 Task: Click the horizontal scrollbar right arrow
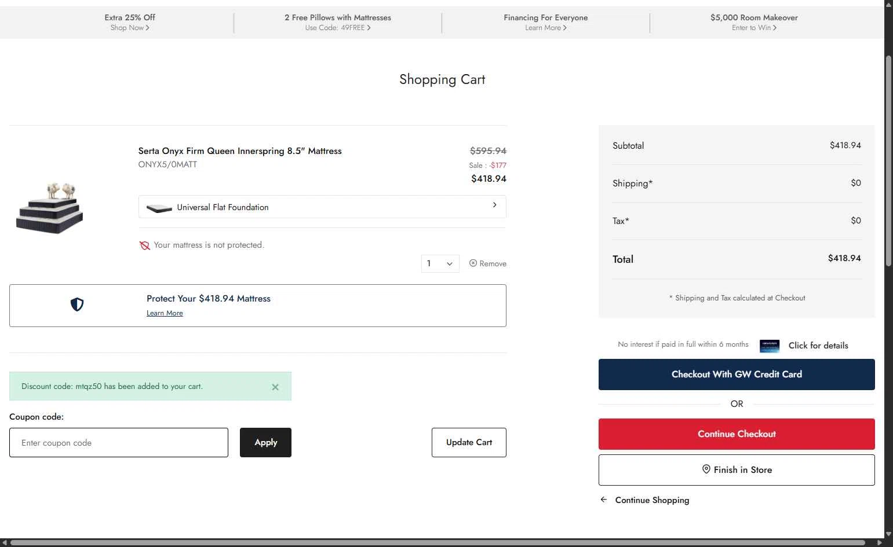point(880,543)
